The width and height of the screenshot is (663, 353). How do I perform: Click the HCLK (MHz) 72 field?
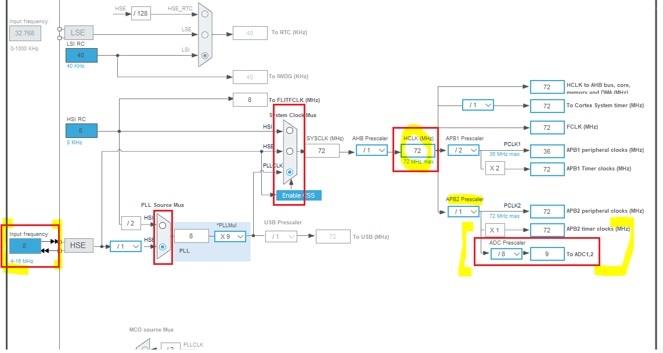(x=418, y=151)
